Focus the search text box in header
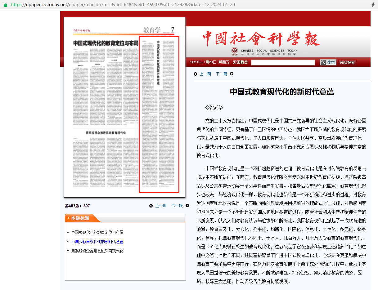This screenshot has width=378, height=290. point(283,63)
